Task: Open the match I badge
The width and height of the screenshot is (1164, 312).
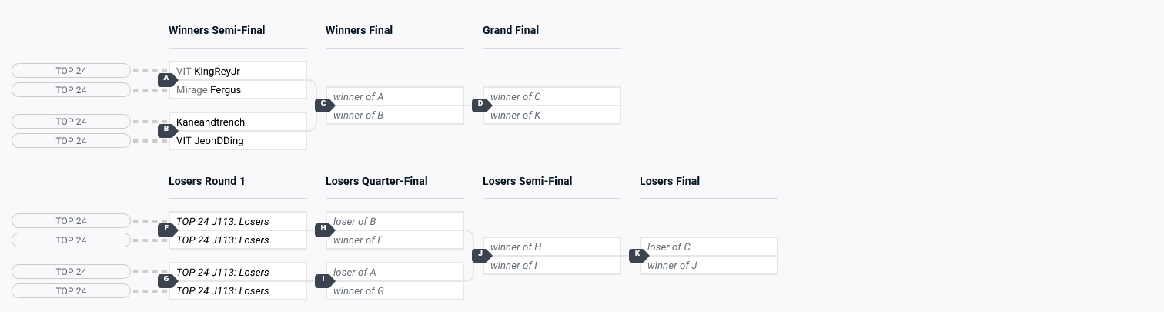Action: 323,280
